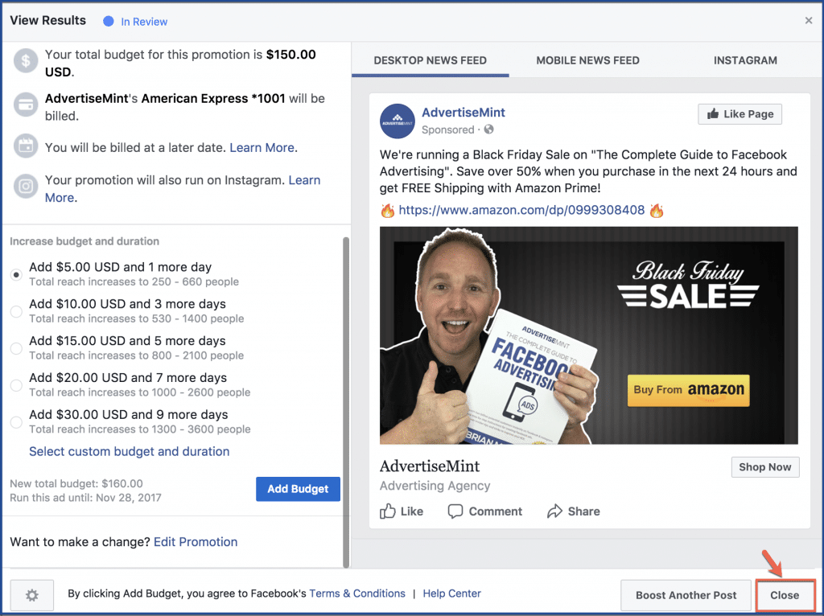Click the Black Friday Sale ad image

coord(588,335)
